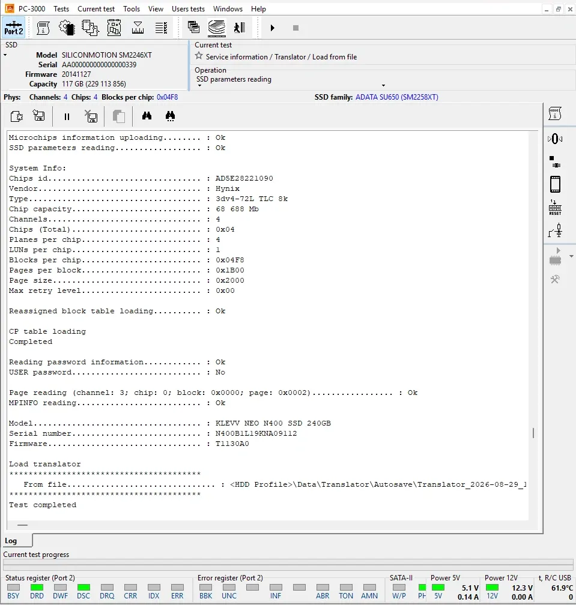Expand the dropdown arrow beside the chip icon
The width and height of the screenshot is (576, 605).
click(571, 256)
